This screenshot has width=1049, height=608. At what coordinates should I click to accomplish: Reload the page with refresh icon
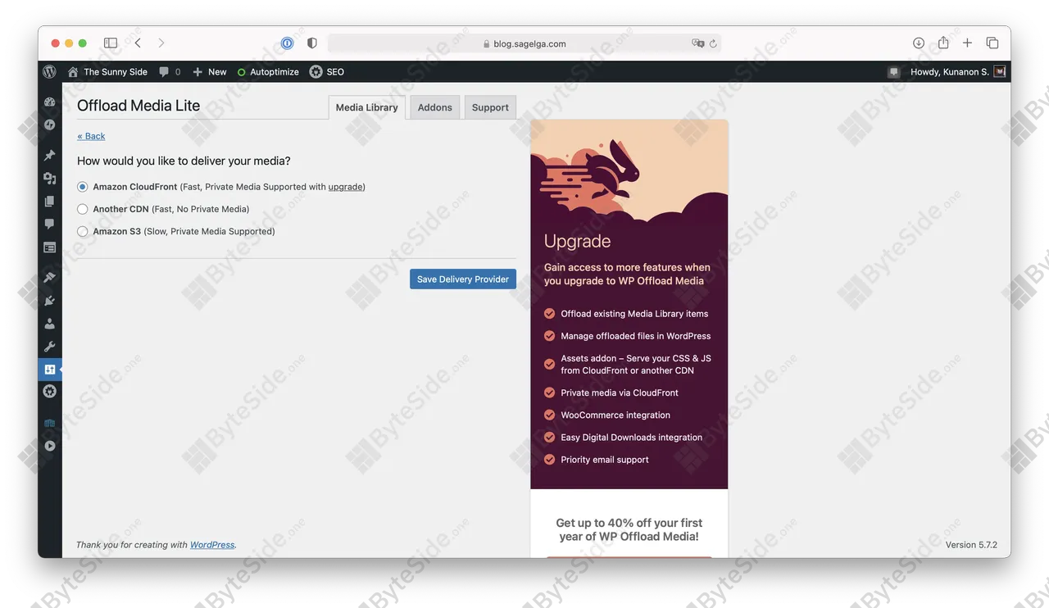point(713,43)
